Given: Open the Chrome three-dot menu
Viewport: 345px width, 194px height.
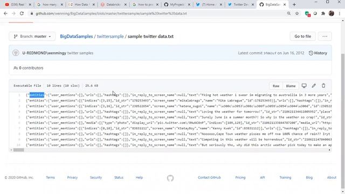Looking at the screenshot, I should coord(340,13).
